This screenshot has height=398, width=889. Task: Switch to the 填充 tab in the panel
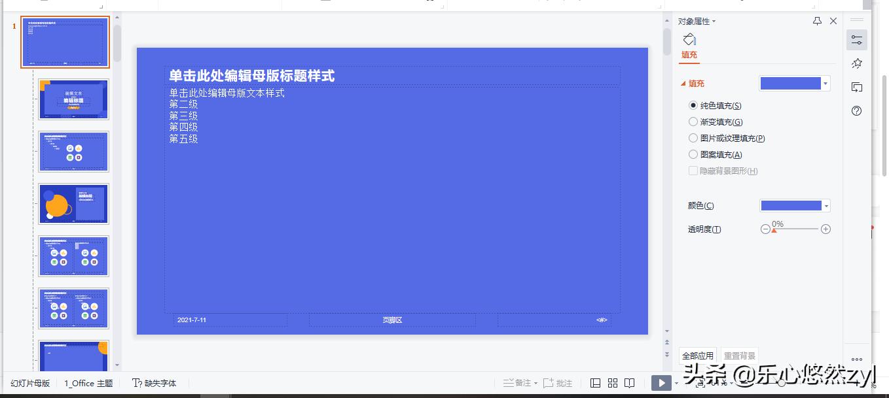tap(689, 56)
